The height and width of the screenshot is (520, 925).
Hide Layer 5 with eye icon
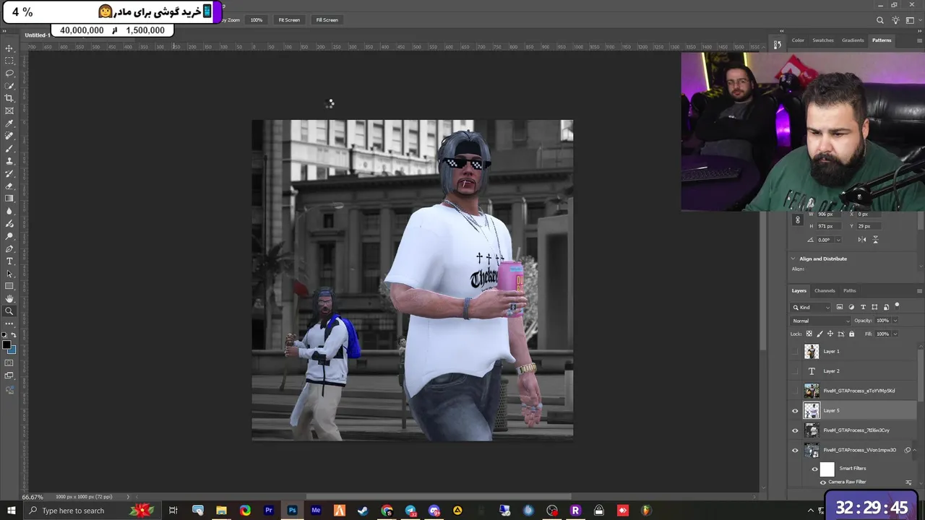tap(796, 410)
